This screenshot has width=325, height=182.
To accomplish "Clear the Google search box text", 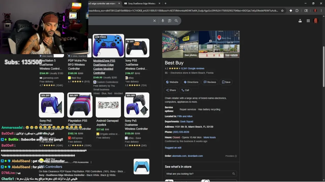I will [x=154, y=21].
